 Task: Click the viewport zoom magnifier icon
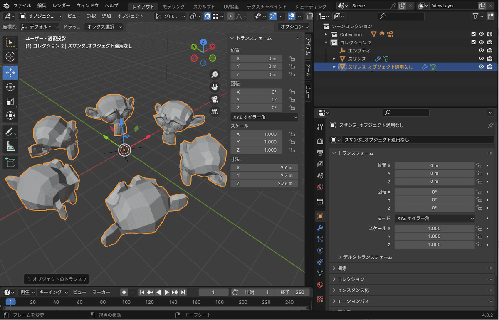point(215,75)
